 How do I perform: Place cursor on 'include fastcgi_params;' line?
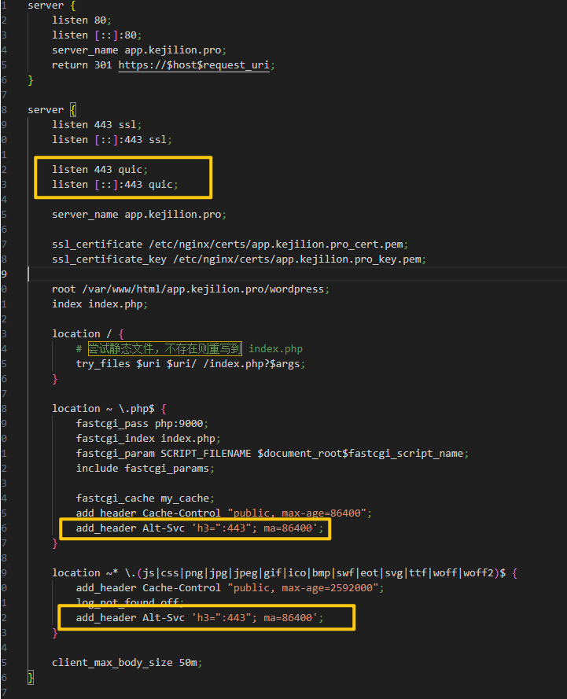pos(145,468)
